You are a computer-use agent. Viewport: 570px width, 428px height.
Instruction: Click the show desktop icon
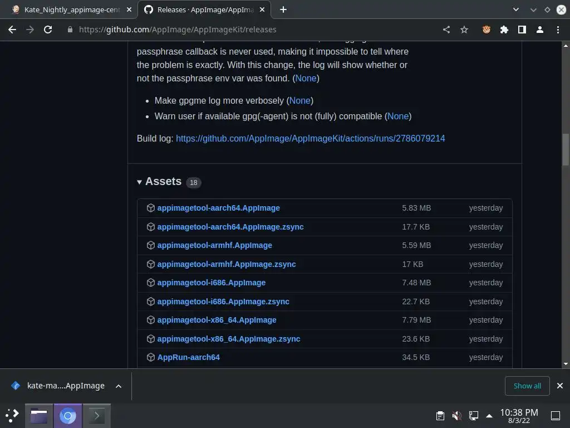[x=556, y=416]
